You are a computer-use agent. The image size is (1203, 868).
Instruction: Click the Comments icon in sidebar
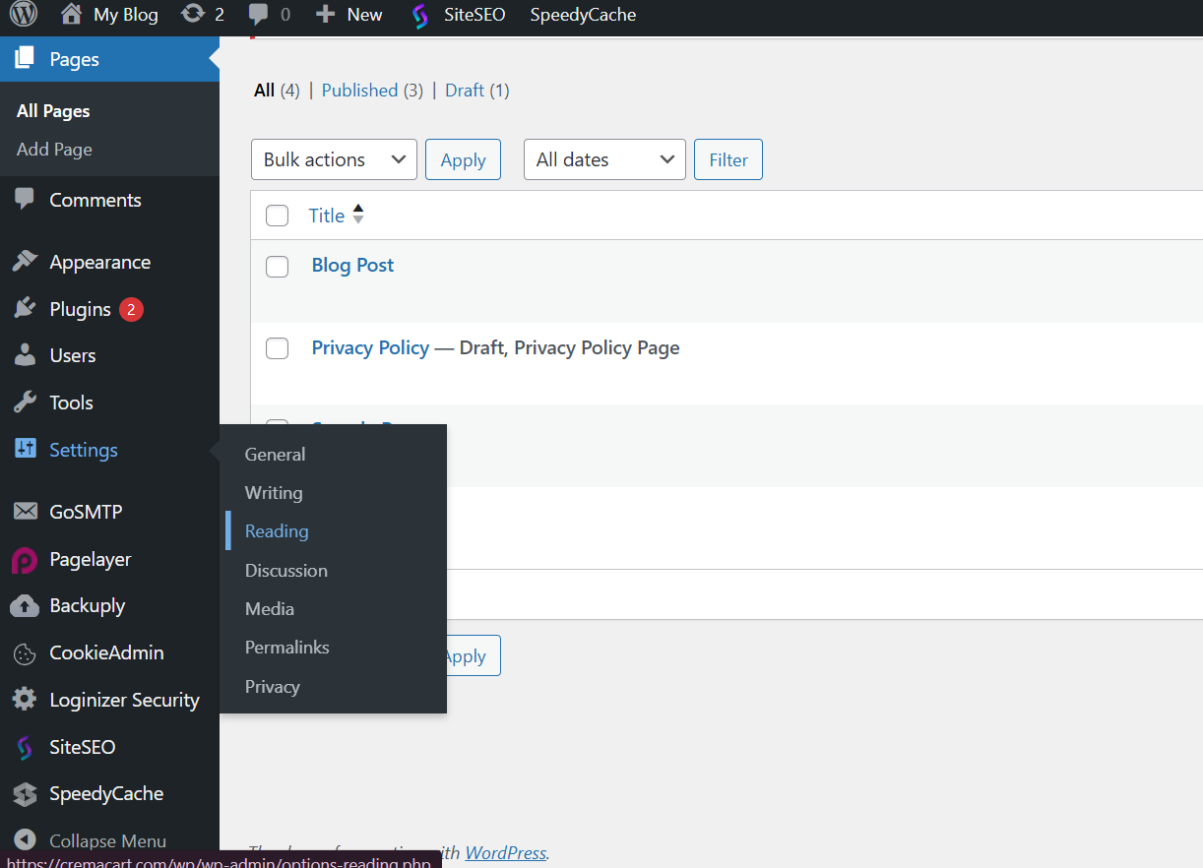[25, 200]
